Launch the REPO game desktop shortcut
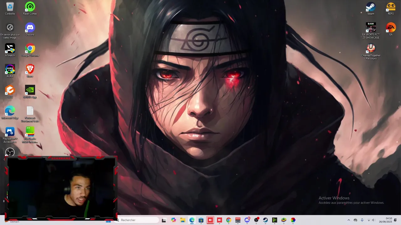This screenshot has height=225, width=401. click(391, 8)
